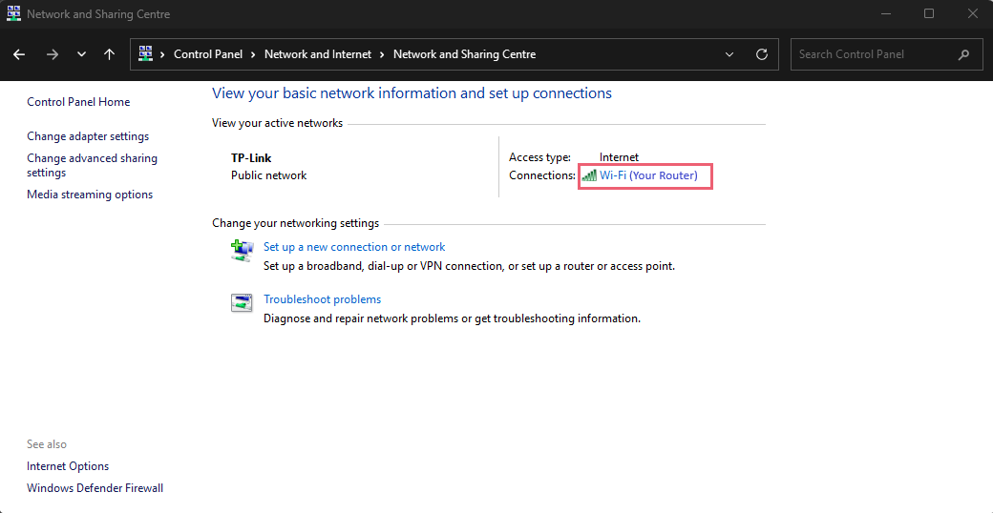Click the Troubleshoot problems icon
The width and height of the screenshot is (993, 513).
(x=242, y=303)
